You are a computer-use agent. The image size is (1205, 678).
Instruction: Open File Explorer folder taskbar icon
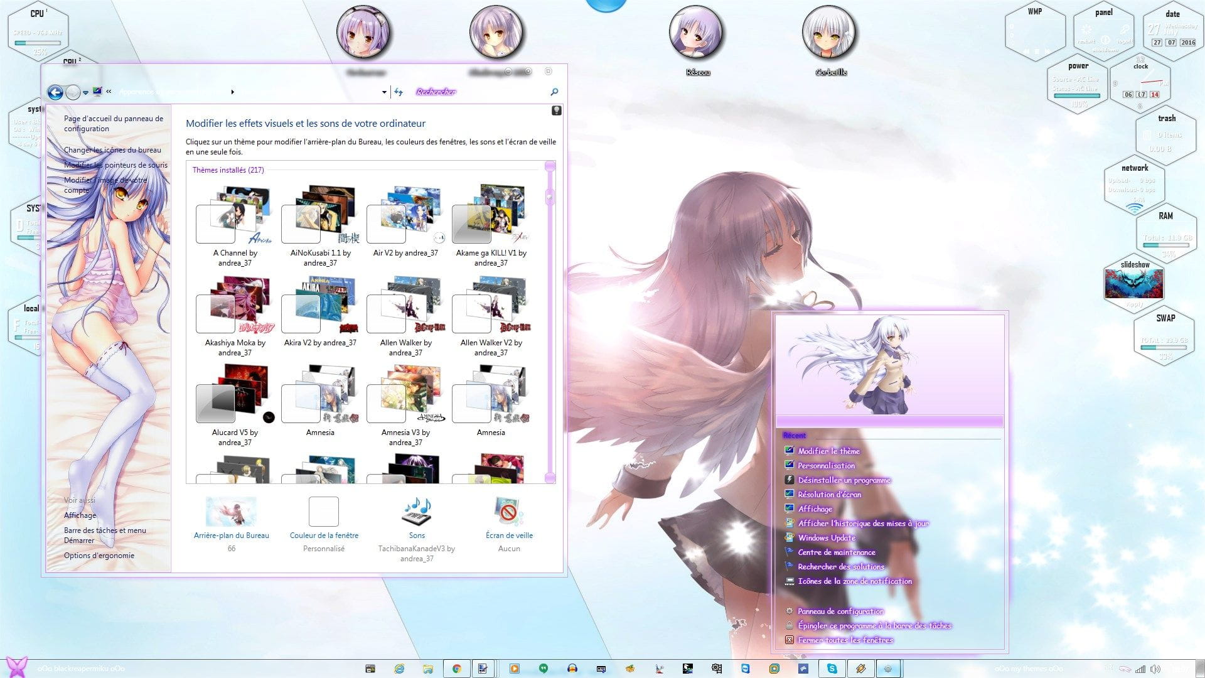pos(428,669)
